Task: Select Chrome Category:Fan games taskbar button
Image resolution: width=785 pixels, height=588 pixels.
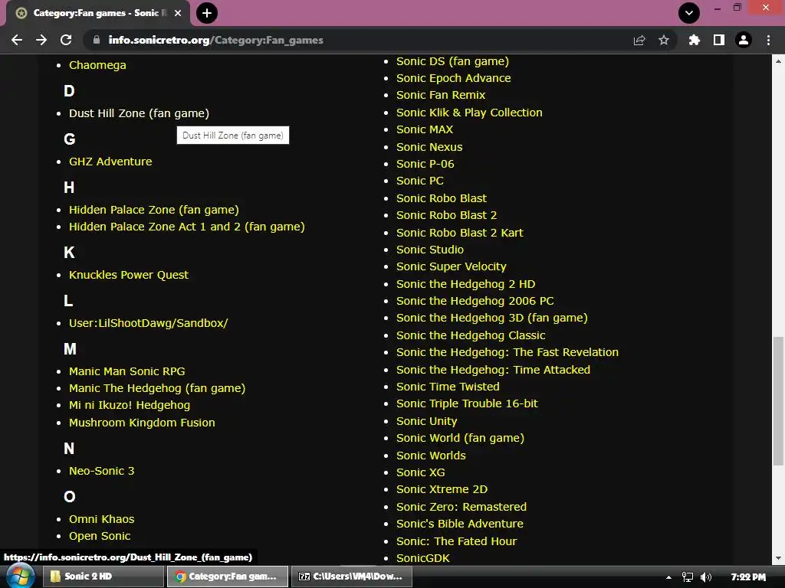Action: point(227,577)
